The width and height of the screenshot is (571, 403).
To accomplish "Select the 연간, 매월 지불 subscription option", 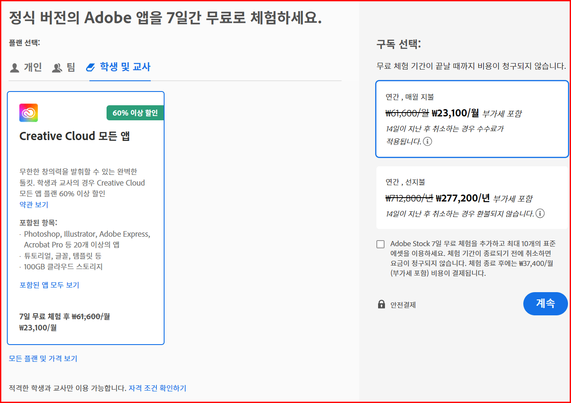I will (472, 119).
